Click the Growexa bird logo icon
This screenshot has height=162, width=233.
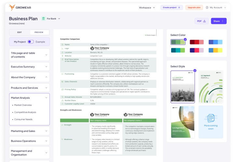(x=12, y=7)
